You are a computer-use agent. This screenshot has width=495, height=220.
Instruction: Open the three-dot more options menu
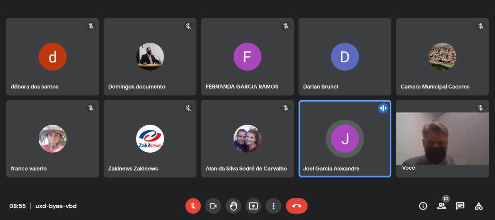pos(273,206)
